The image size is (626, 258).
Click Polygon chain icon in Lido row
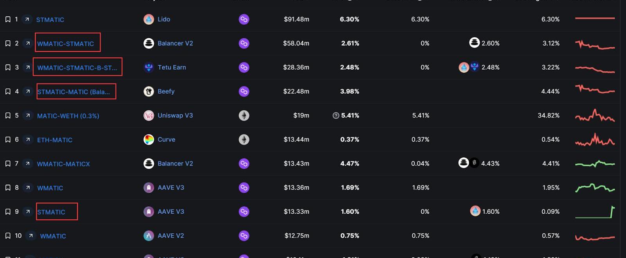(244, 19)
